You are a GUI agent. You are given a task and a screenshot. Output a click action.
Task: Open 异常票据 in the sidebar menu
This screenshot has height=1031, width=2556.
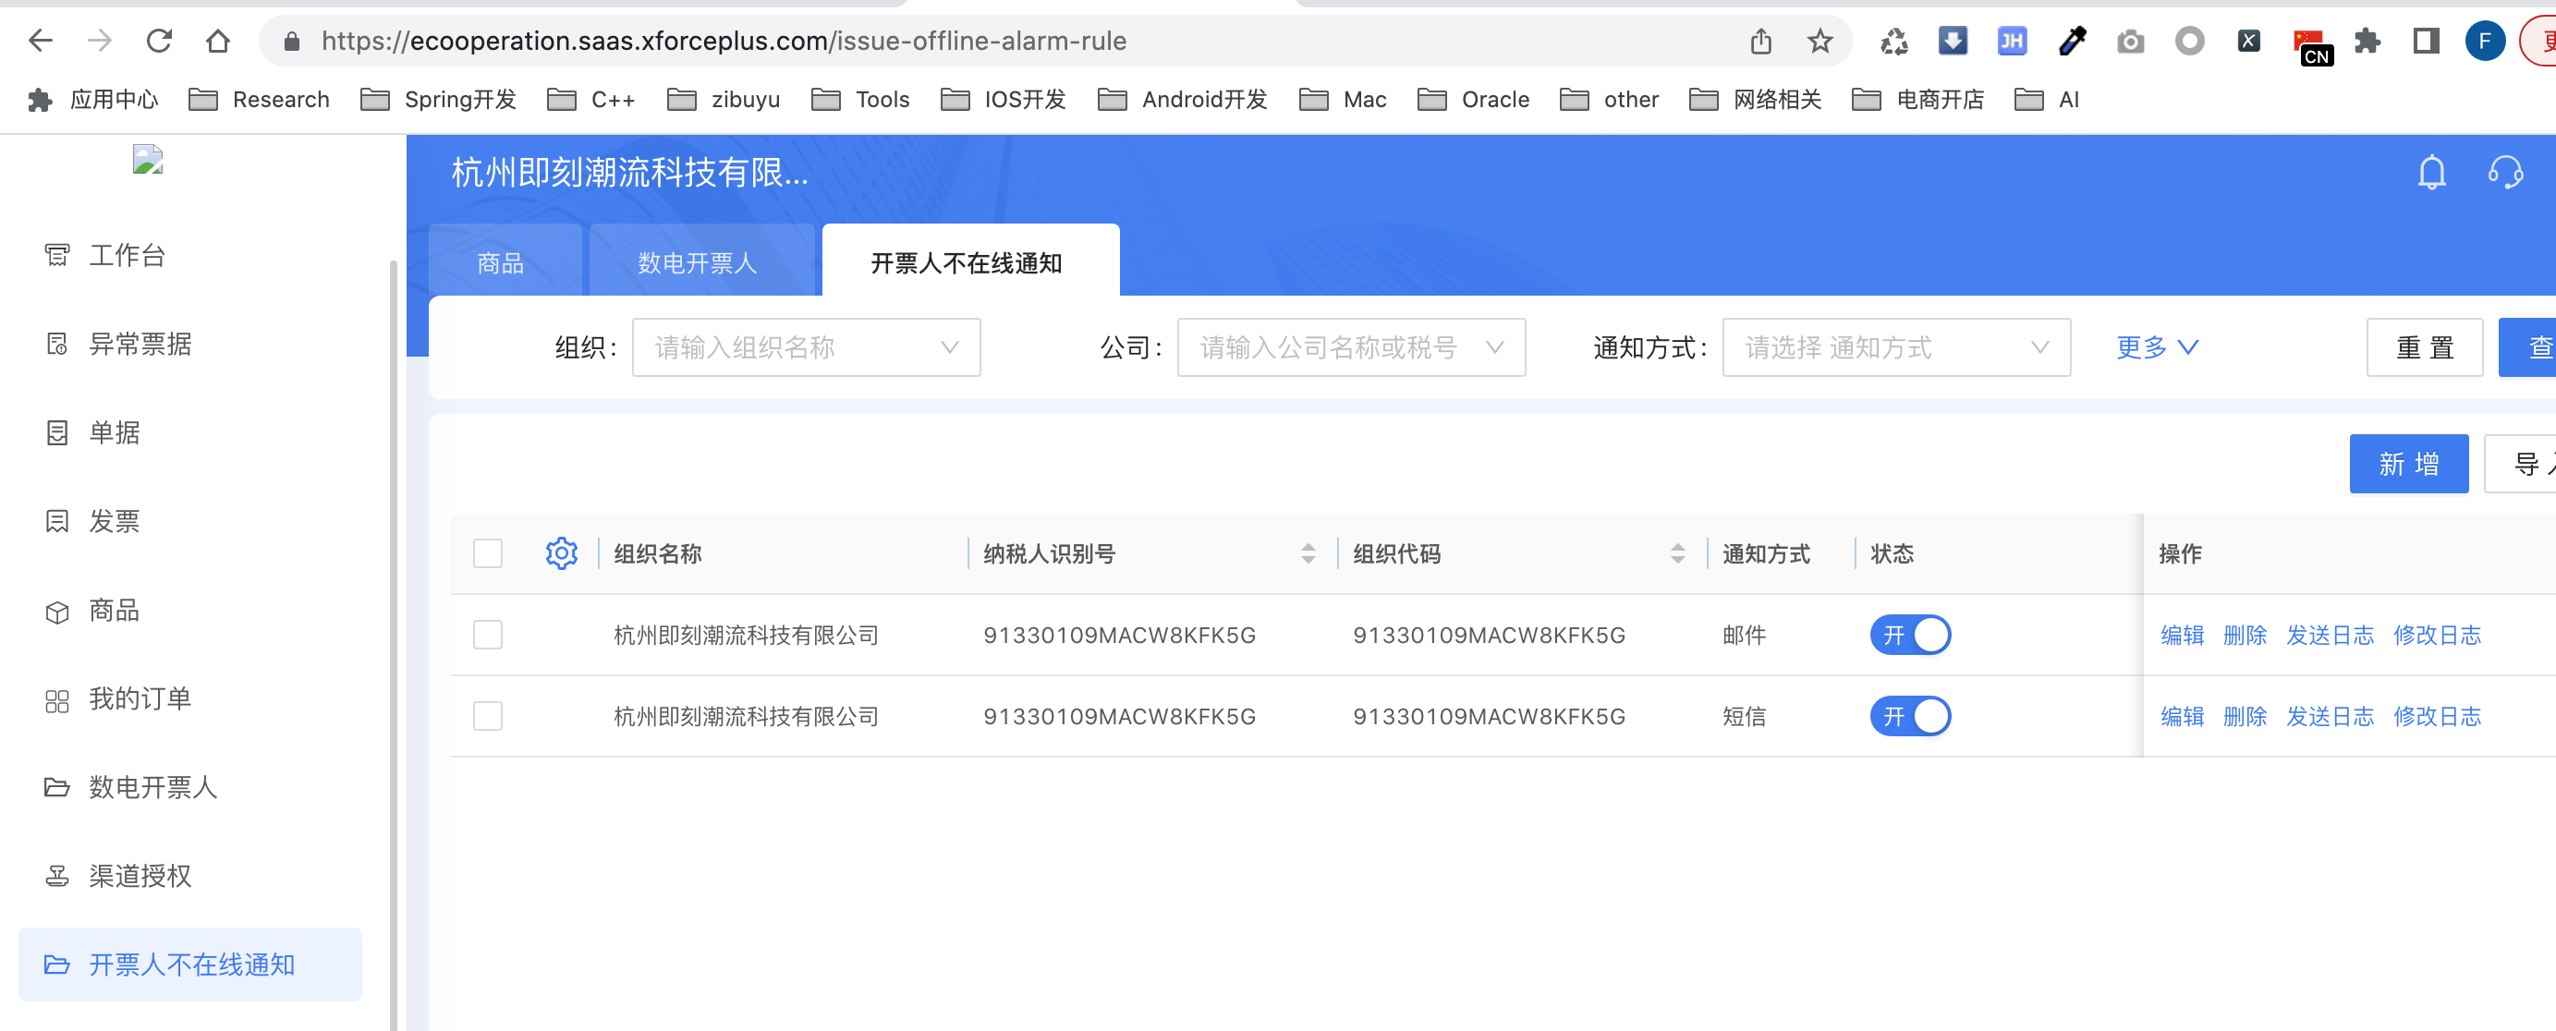coord(140,345)
